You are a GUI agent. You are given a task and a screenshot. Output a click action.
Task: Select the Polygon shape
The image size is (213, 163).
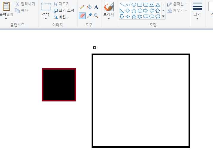pos(152,5)
